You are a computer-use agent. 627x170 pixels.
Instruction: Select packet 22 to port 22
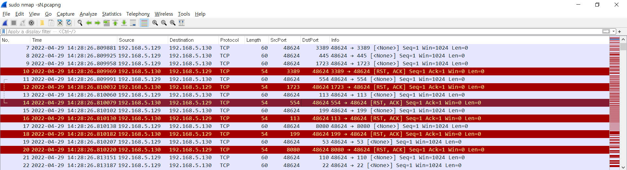(x=305, y=165)
